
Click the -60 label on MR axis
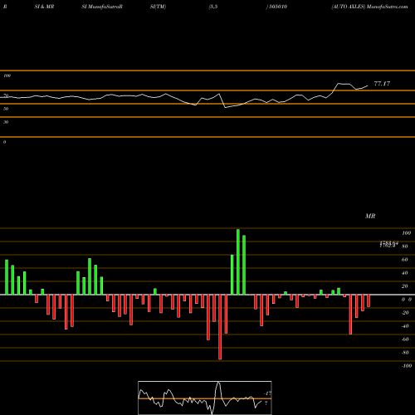coord(405,339)
